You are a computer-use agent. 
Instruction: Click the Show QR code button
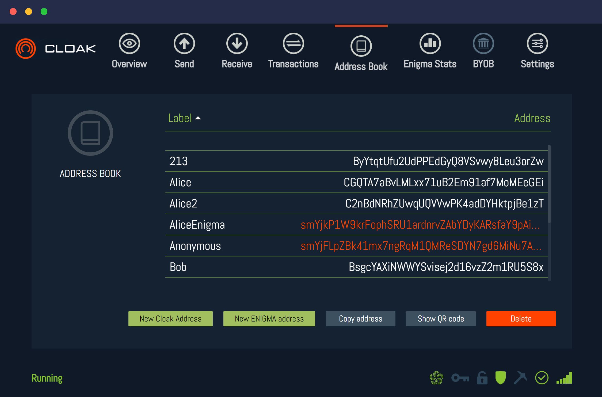(x=441, y=319)
